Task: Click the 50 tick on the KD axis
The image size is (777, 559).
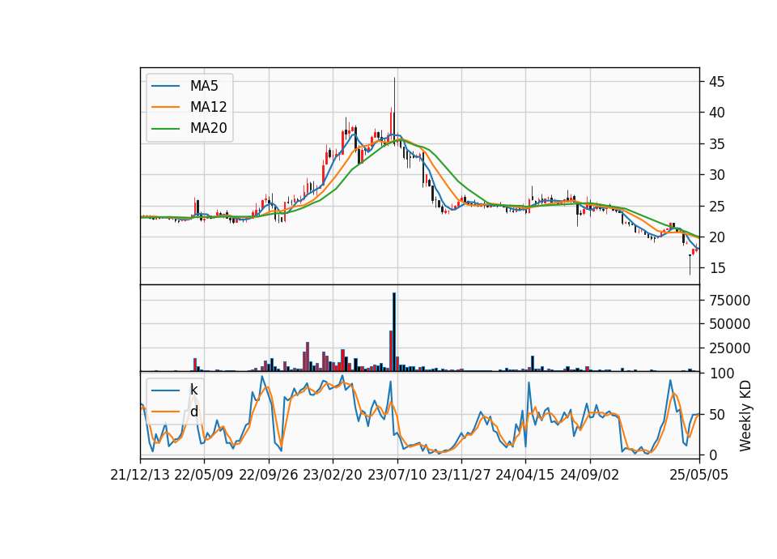Action: click(716, 415)
